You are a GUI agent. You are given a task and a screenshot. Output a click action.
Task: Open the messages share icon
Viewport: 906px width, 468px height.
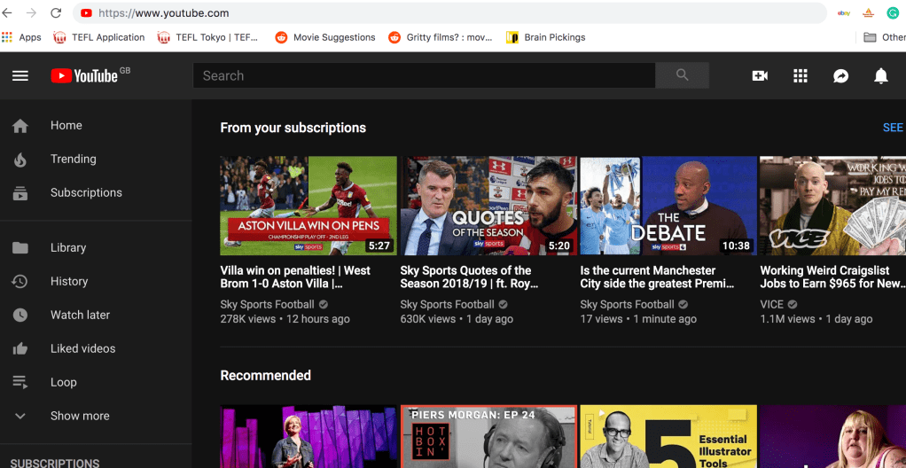[840, 76]
